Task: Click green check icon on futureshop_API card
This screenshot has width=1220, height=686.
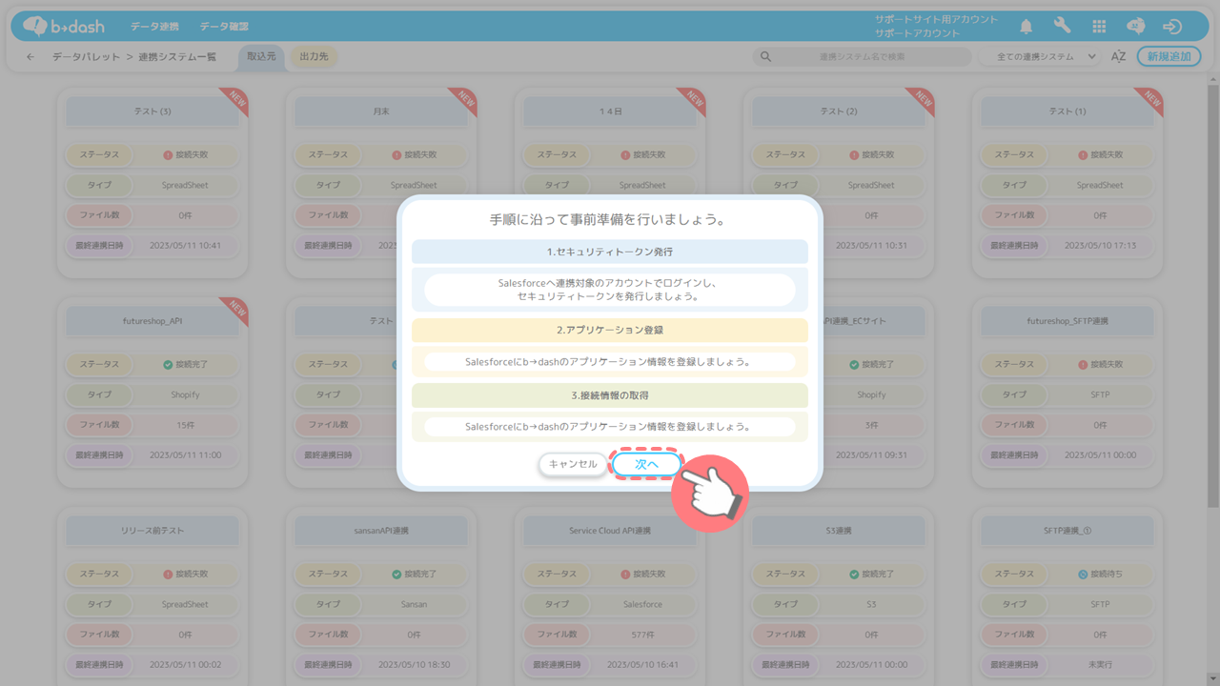Action: (x=168, y=365)
